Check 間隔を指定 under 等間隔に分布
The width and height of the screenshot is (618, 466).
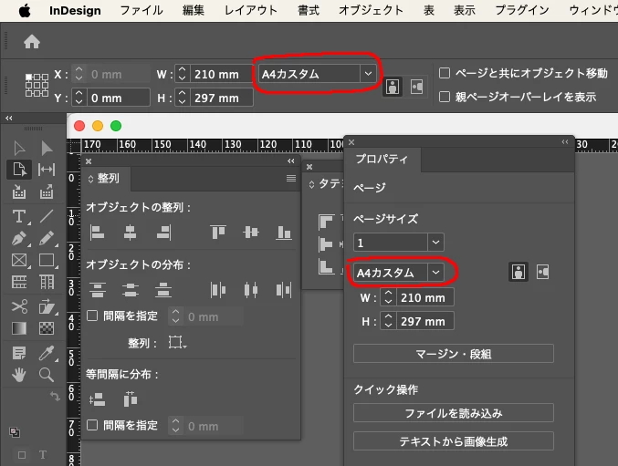(x=92, y=425)
